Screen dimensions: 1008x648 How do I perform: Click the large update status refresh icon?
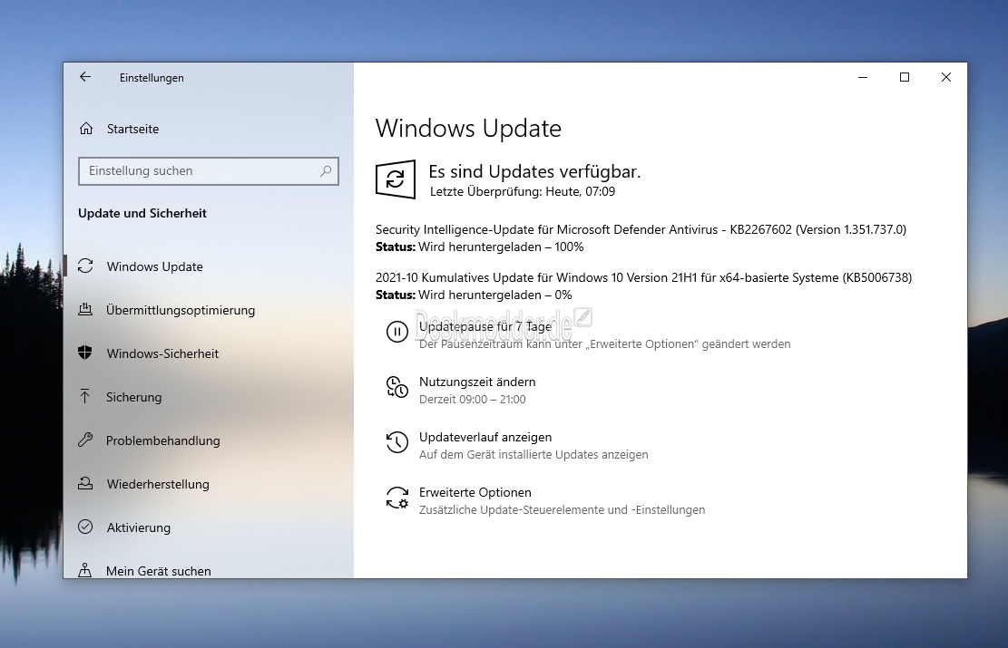click(396, 179)
